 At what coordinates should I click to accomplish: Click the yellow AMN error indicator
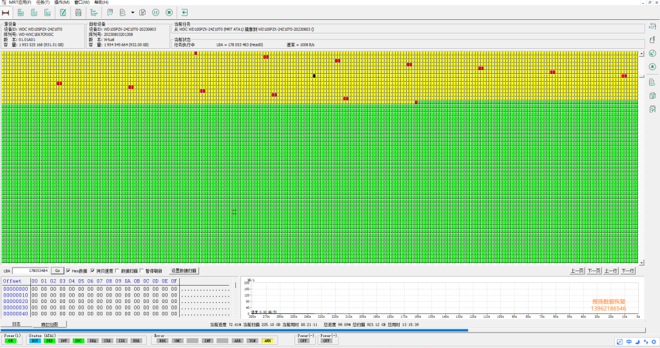tap(267, 341)
